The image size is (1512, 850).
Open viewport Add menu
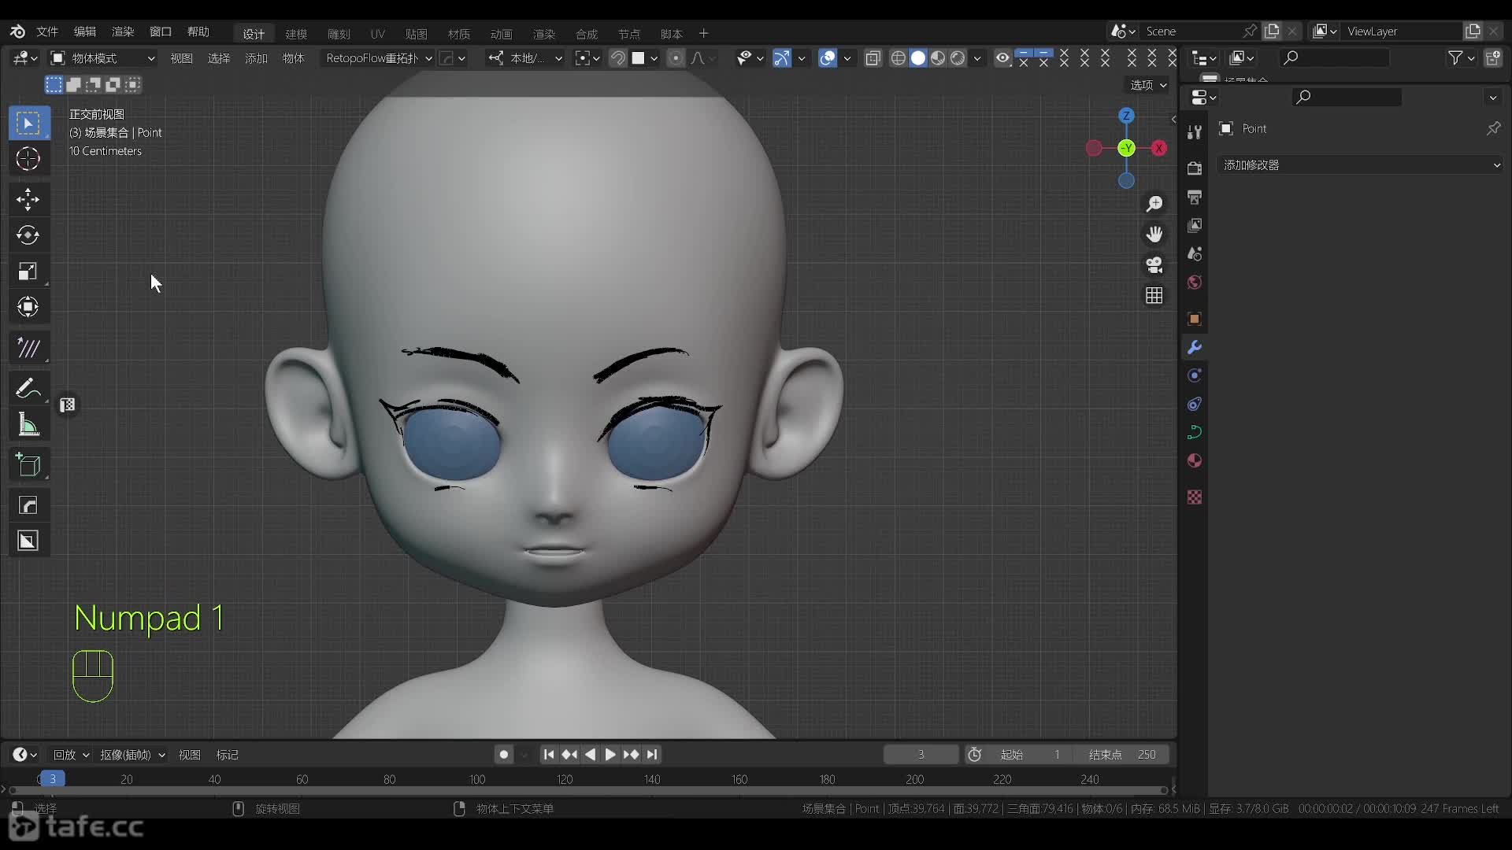(256, 58)
